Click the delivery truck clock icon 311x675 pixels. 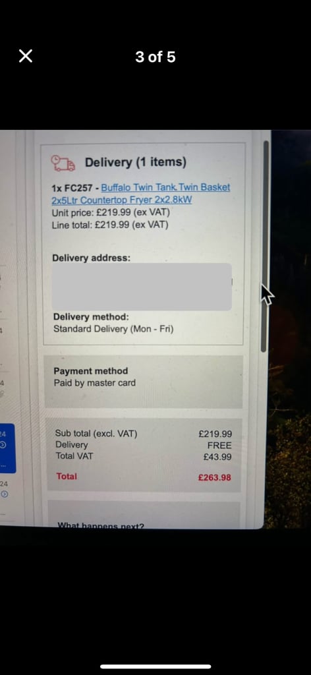63,163
